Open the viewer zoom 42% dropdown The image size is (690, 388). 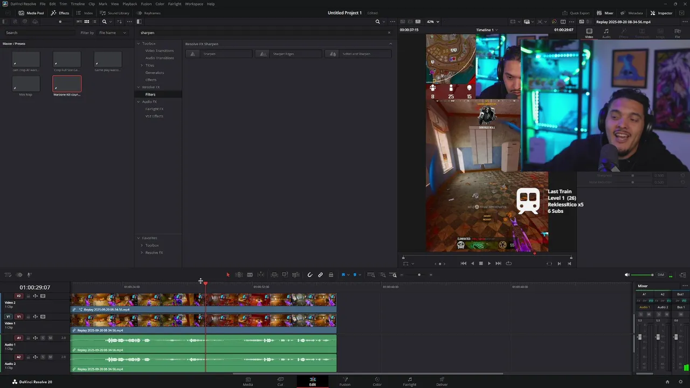click(x=433, y=22)
